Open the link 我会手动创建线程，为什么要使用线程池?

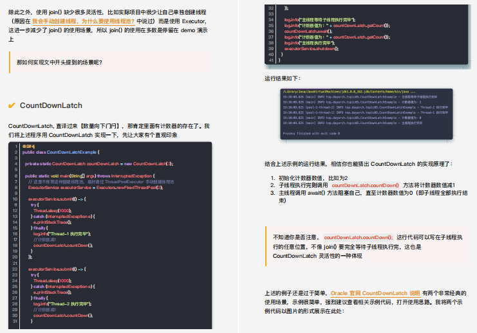pyautogui.click(x=83, y=21)
